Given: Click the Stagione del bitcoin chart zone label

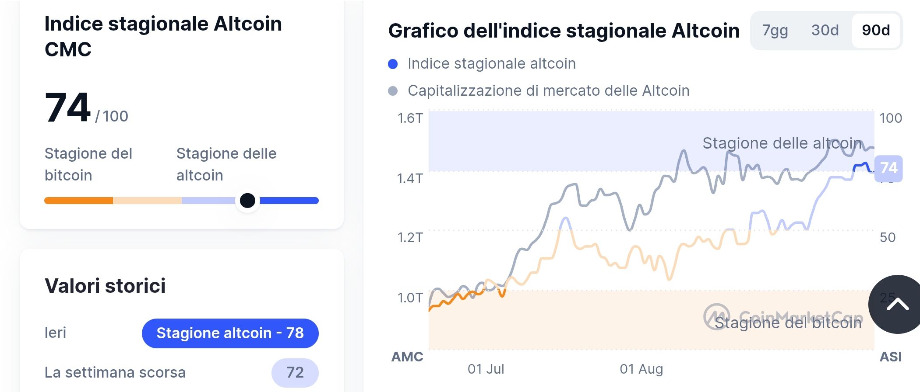Looking at the screenshot, I should coord(788,323).
